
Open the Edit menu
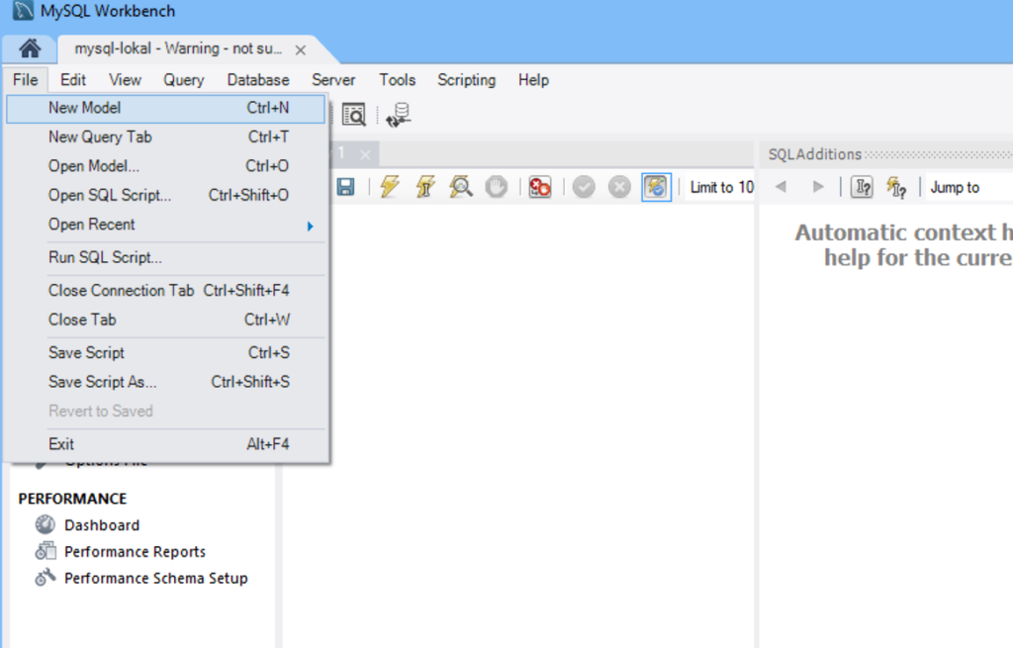(73, 80)
